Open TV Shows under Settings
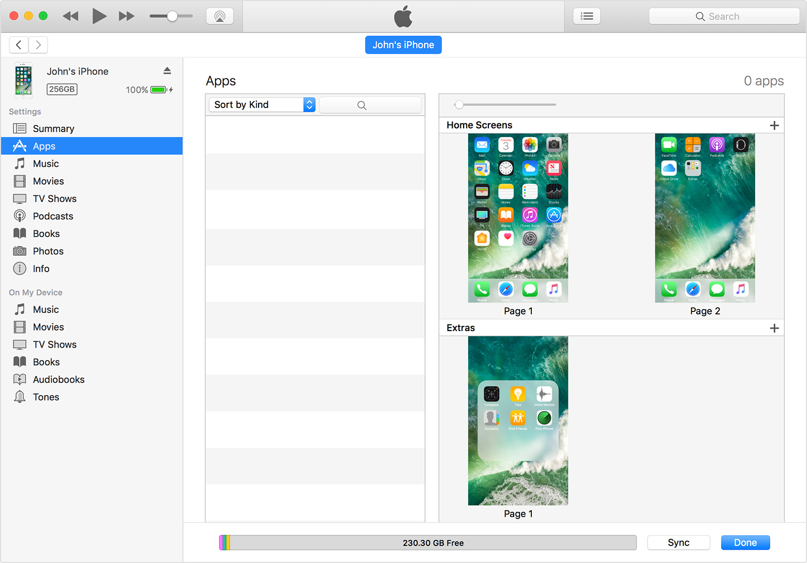The height and width of the screenshot is (563, 807). coord(92,199)
